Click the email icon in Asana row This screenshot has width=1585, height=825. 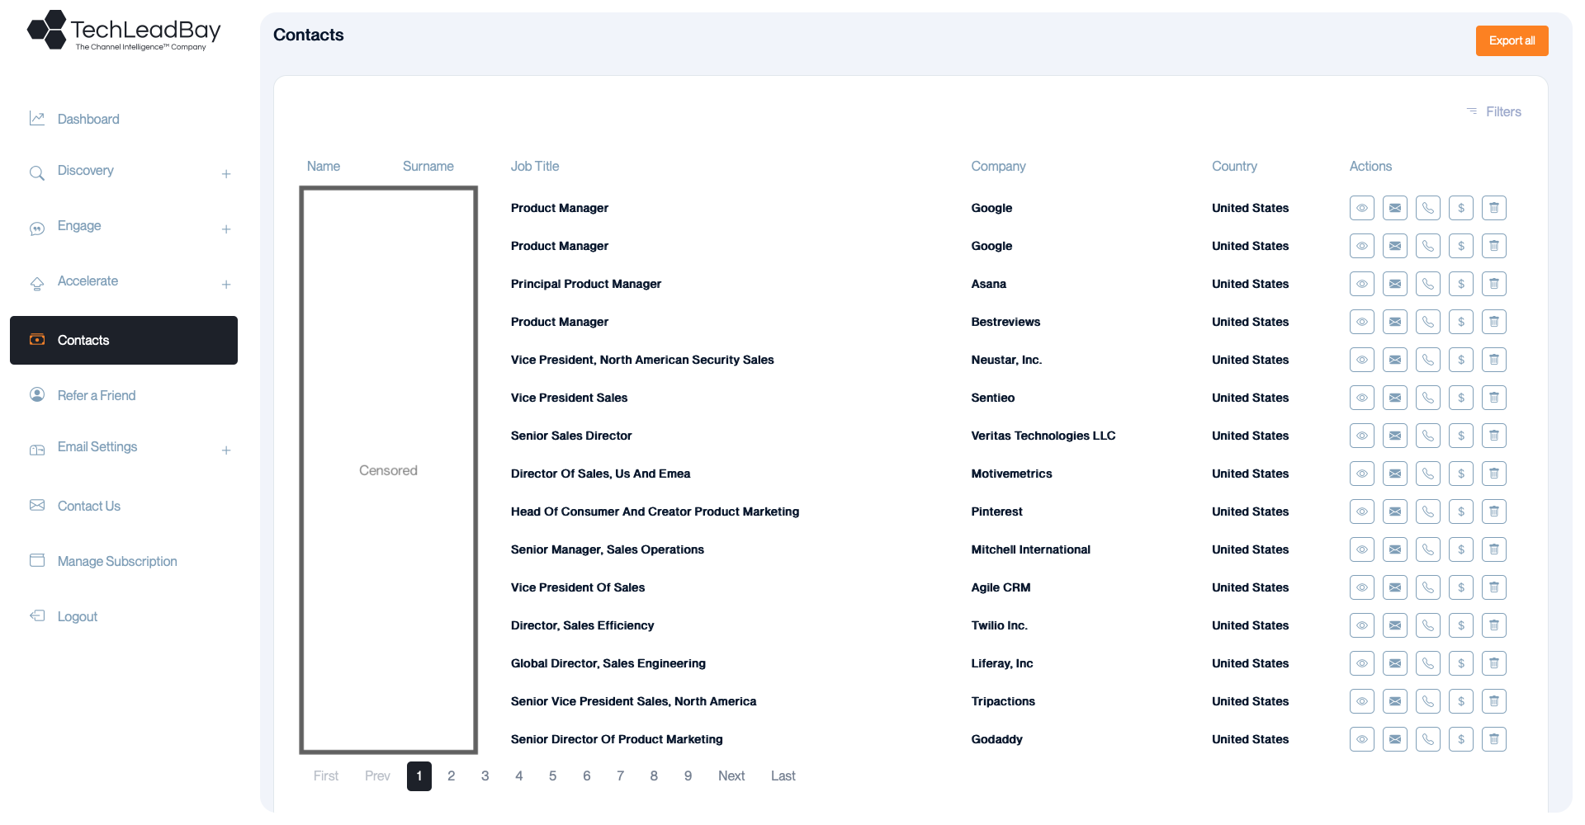(x=1395, y=284)
